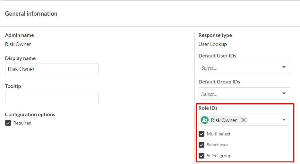300x164 pixels.
Task: Click the User Lookup response type value
Action: 212,44
